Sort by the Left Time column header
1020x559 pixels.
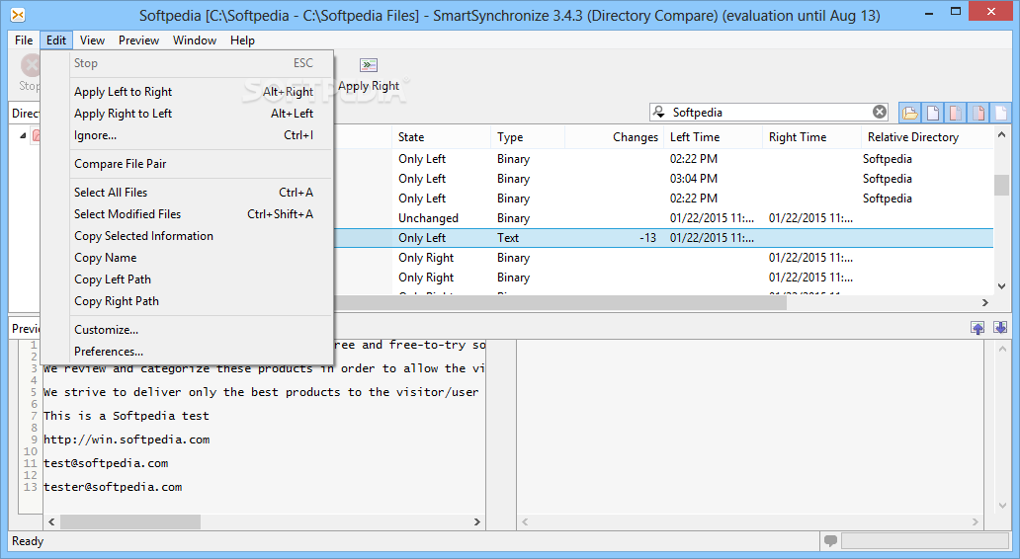tap(713, 137)
